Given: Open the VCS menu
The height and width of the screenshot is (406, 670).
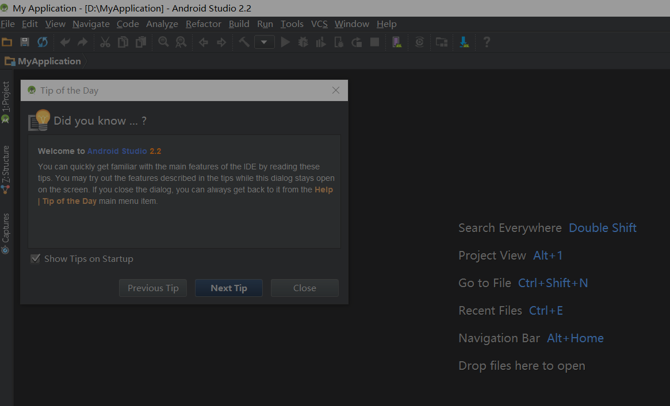Looking at the screenshot, I should coord(319,24).
